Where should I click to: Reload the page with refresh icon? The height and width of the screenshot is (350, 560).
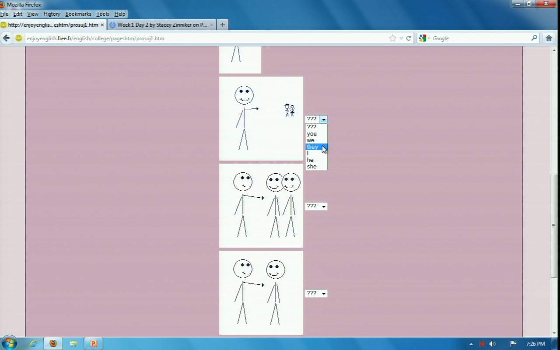409,38
